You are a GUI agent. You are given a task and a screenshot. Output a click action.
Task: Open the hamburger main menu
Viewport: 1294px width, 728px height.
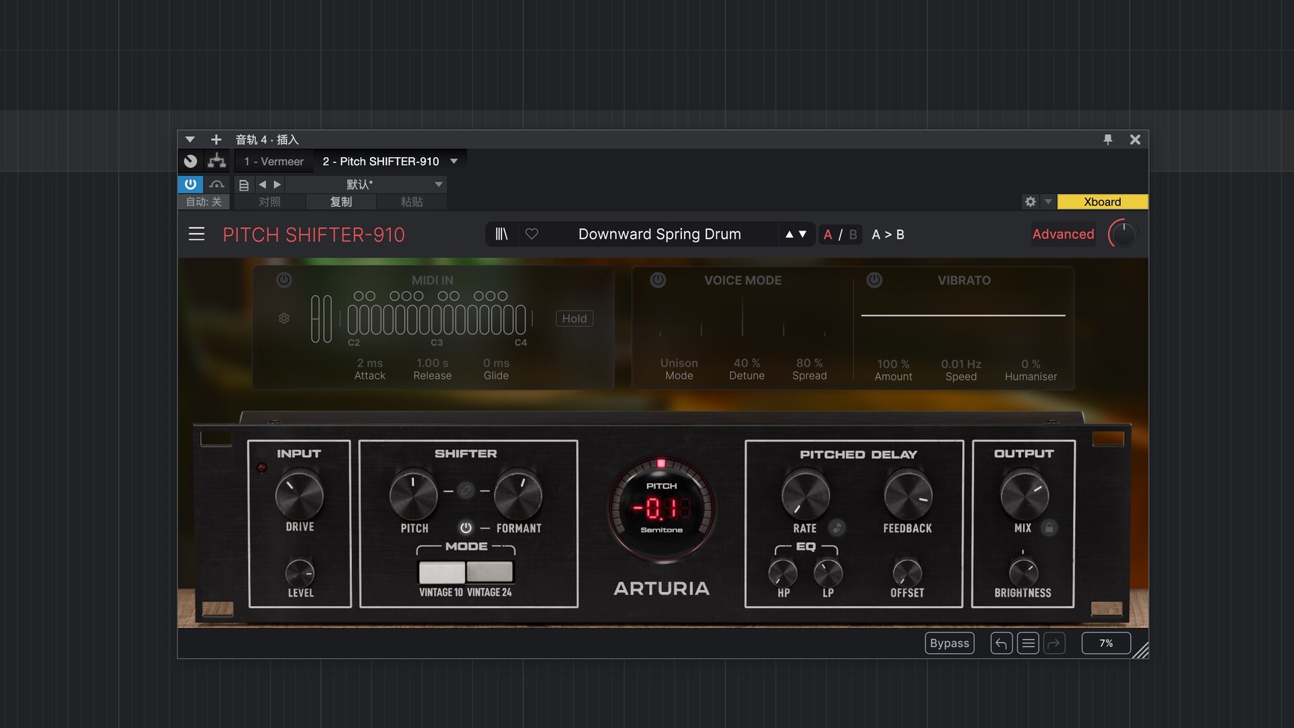pos(196,234)
